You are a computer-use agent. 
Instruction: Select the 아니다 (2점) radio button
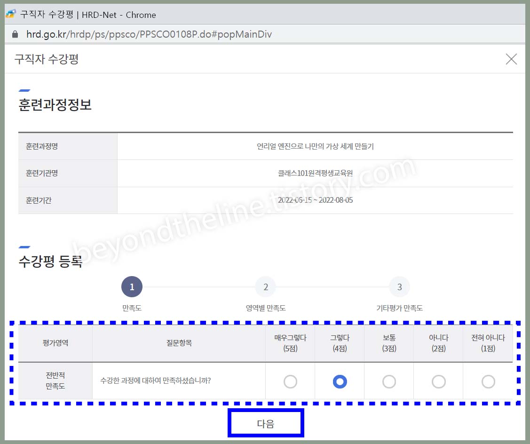pos(438,381)
